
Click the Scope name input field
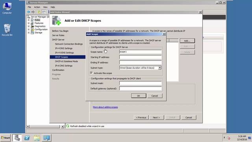[140, 52]
